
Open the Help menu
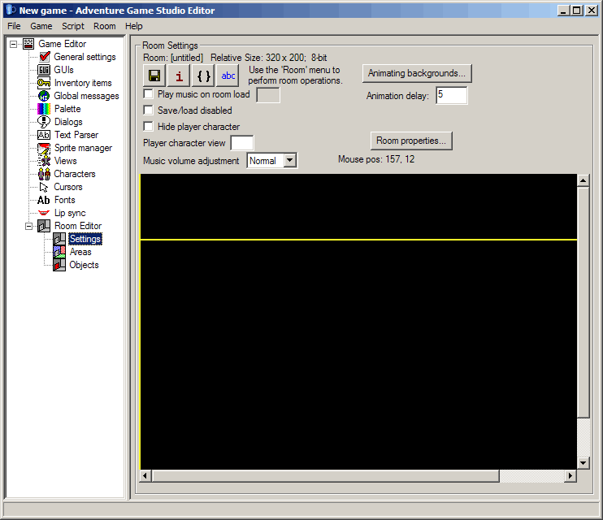(x=133, y=26)
